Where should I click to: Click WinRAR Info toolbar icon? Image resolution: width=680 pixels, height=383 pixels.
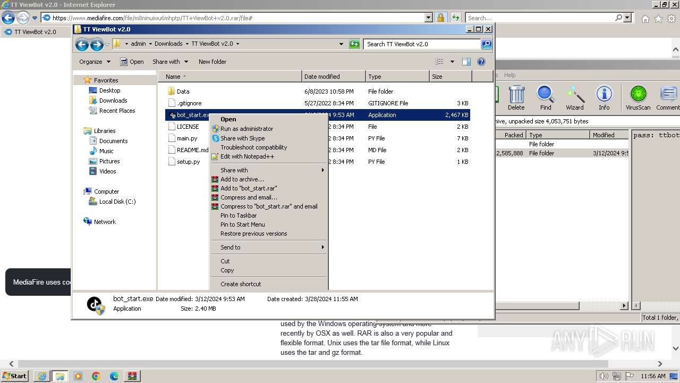[x=604, y=97]
